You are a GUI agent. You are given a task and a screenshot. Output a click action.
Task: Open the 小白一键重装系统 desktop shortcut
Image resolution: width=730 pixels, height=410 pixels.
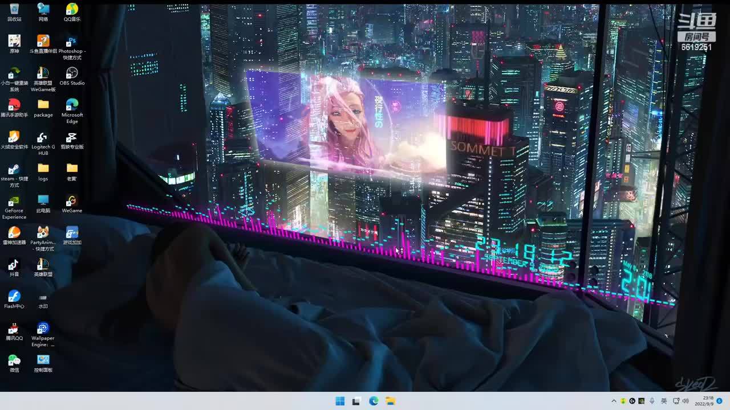tap(14, 79)
